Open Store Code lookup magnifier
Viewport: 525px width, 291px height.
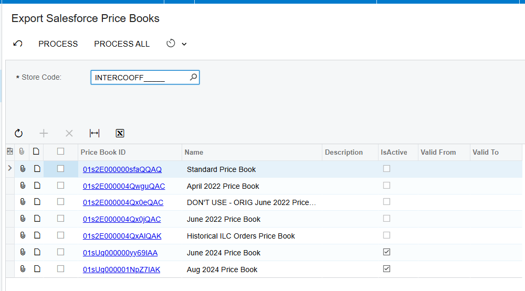click(x=194, y=77)
